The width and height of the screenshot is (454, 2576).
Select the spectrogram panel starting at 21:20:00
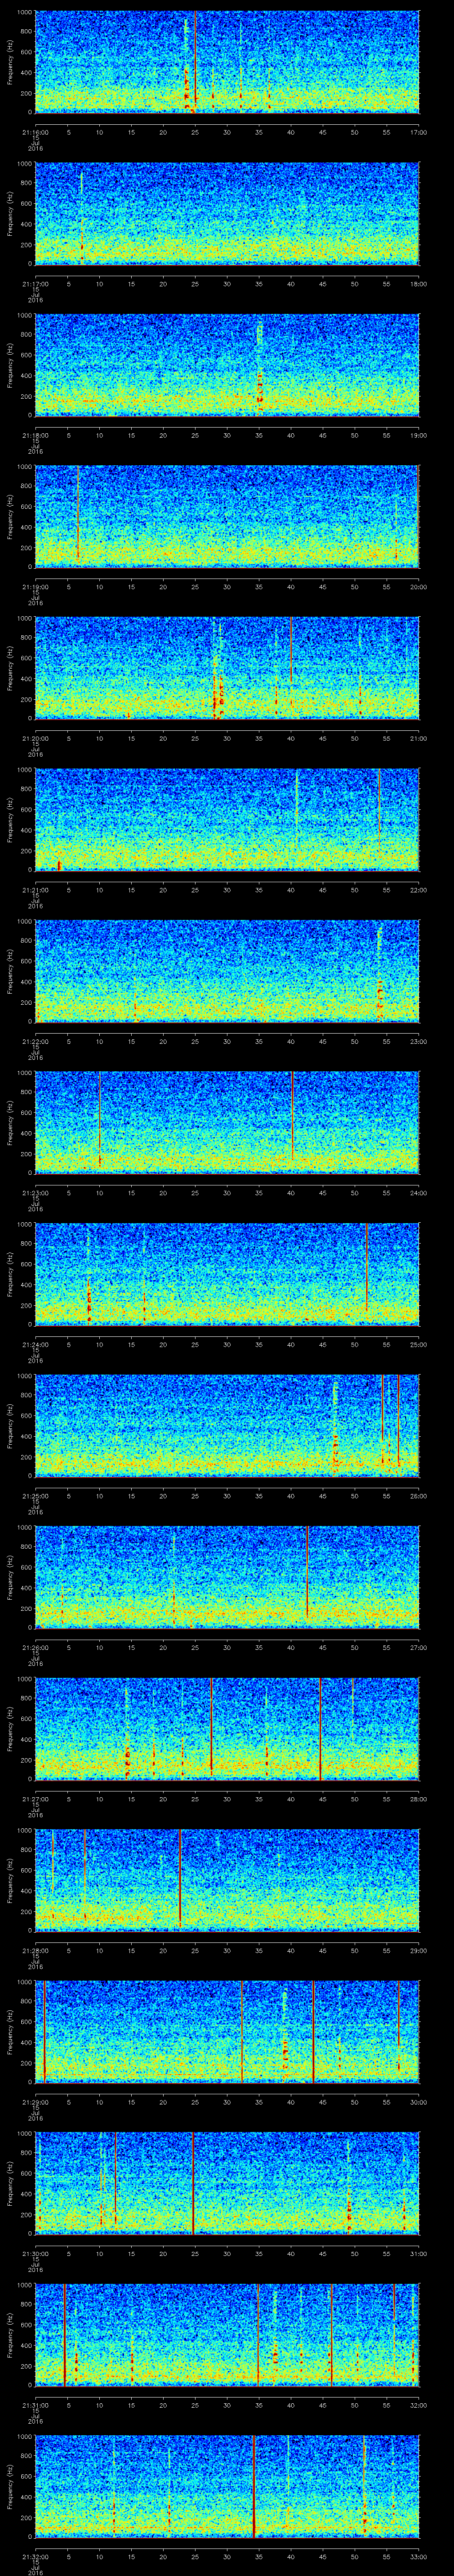(x=227, y=668)
